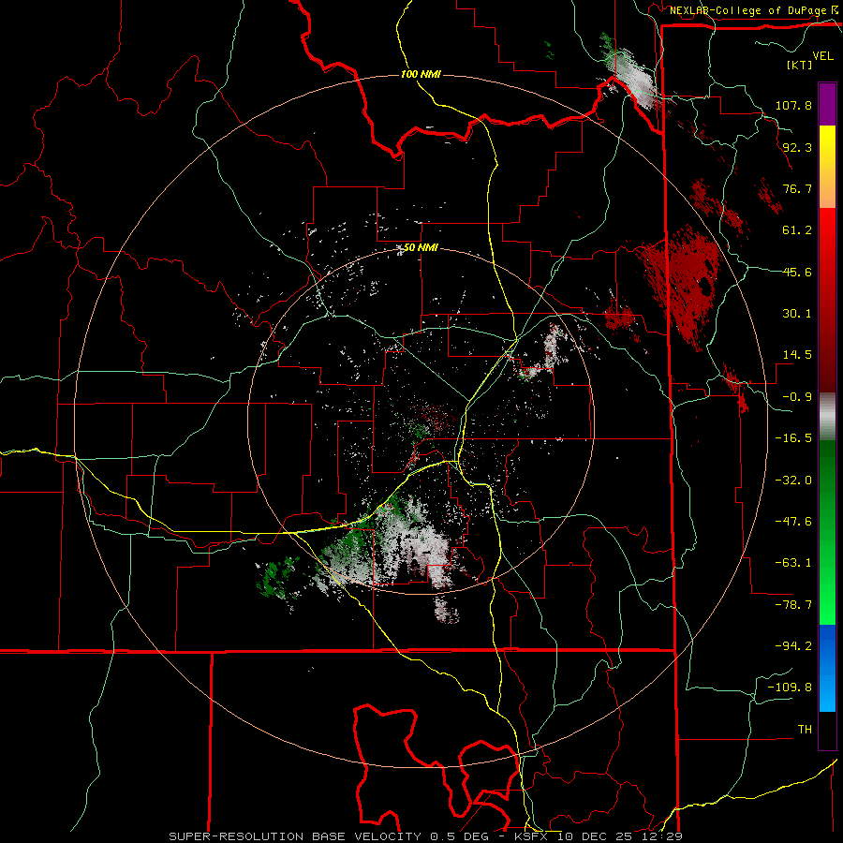Click the 100 NMI range ring label

421,74
